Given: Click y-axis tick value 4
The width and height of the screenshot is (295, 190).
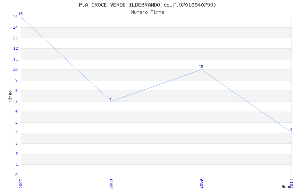Looking at the screenshot, I should tap(17, 133).
